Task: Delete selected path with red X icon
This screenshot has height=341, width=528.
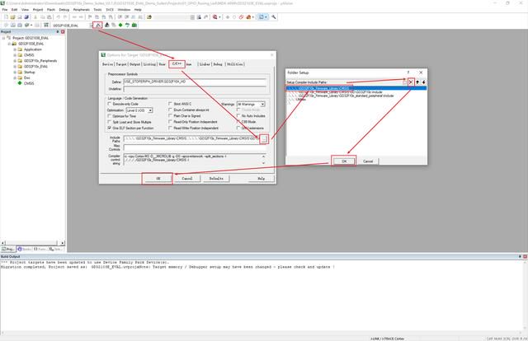Action: pos(411,82)
